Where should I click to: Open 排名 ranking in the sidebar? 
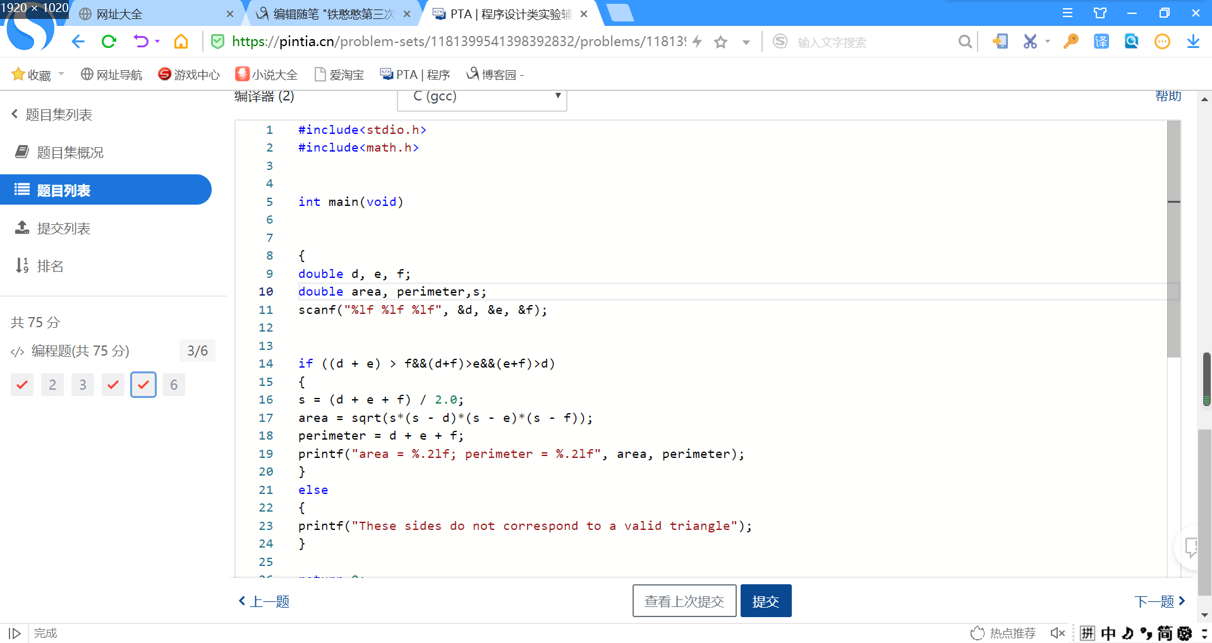pyautogui.click(x=39, y=266)
